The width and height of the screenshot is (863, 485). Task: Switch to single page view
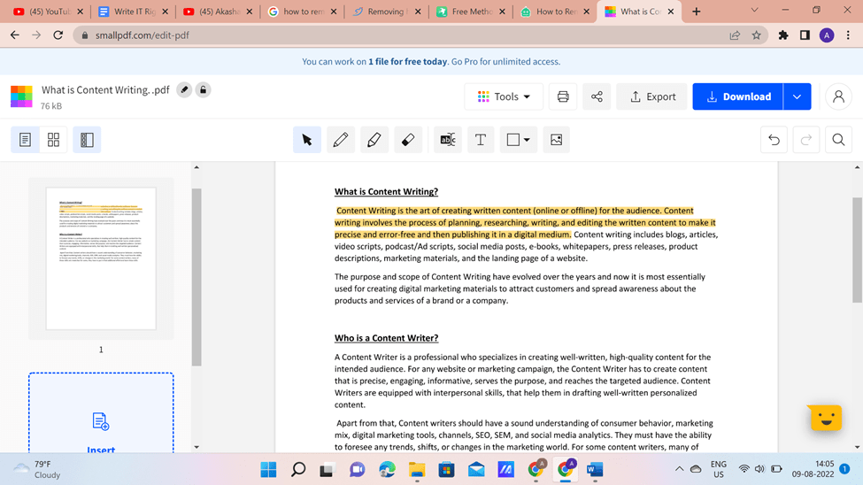click(26, 140)
